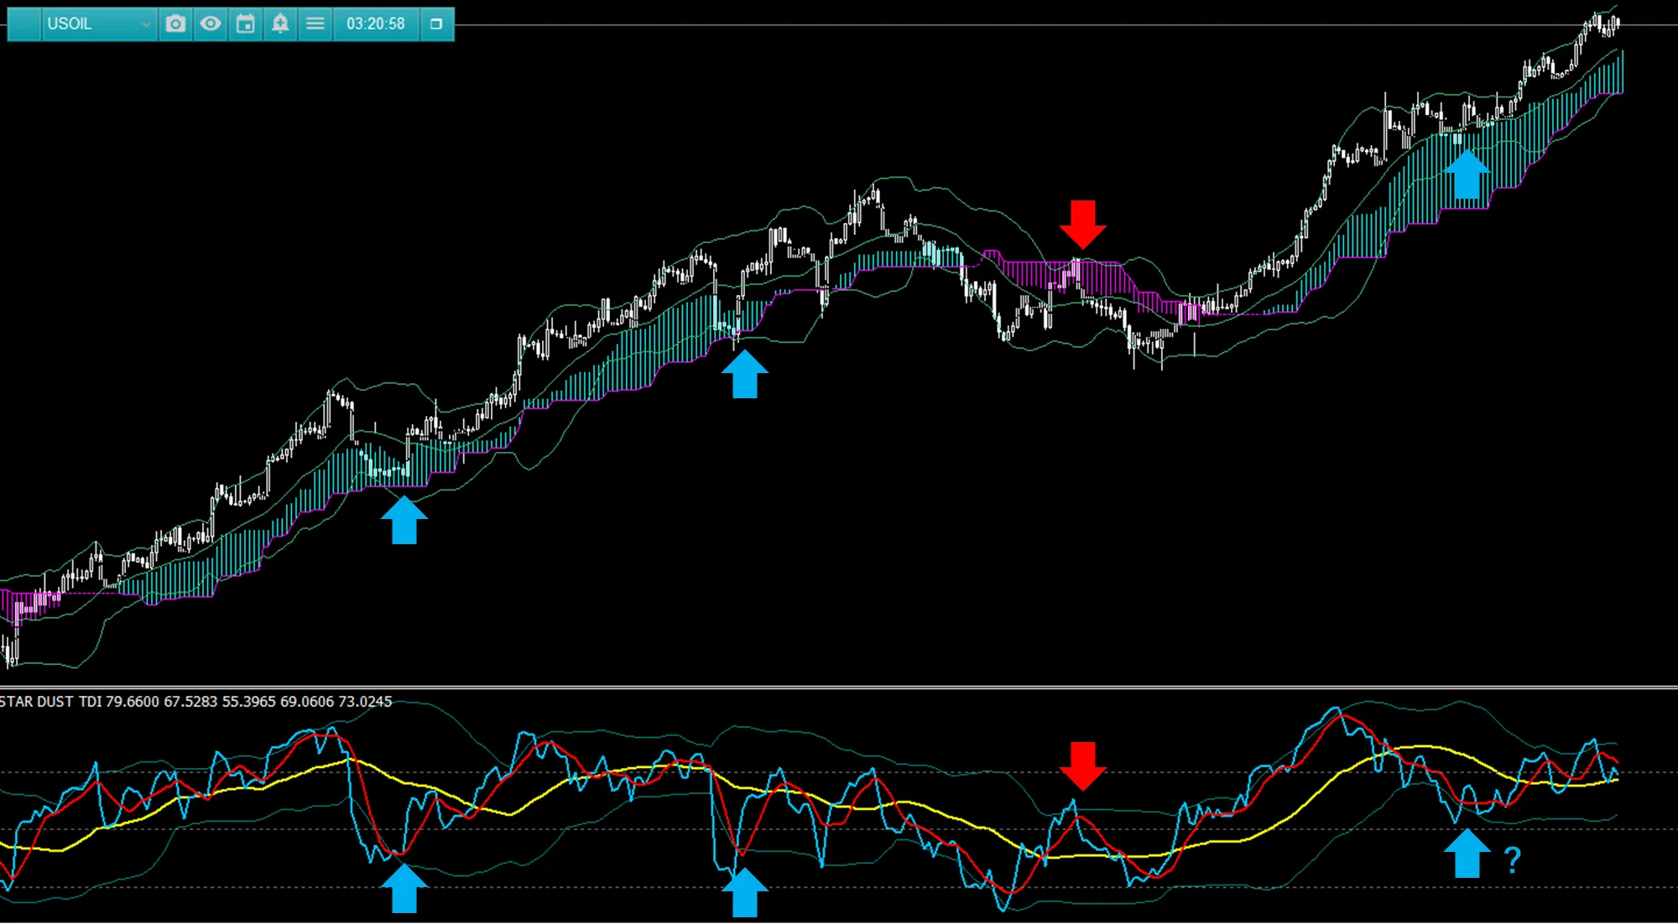Take a chart screenshot with camera icon

click(175, 24)
